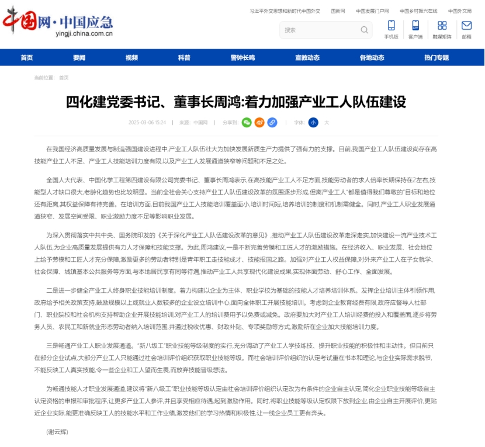Click the 国新网 top link
The height and width of the screenshot is (447, 485).
[338, 11]
